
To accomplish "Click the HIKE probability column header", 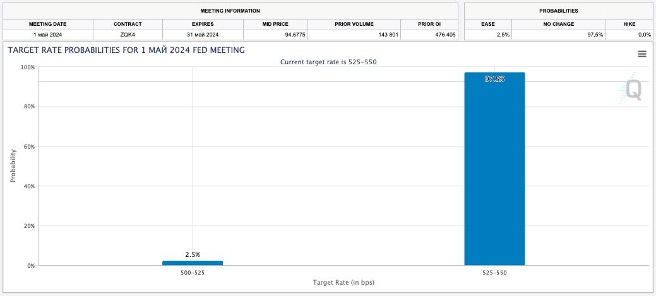I will [x=629, y=24].
